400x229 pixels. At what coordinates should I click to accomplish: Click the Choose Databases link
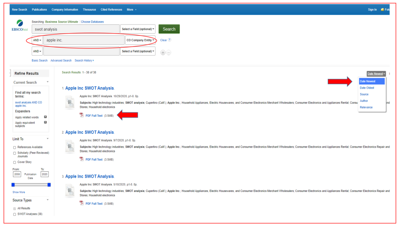pos(92,22)
